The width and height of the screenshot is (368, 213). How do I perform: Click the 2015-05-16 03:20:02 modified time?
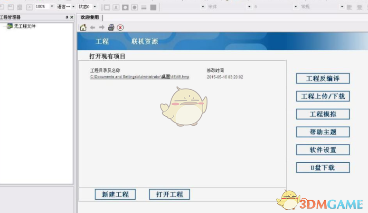225,77
